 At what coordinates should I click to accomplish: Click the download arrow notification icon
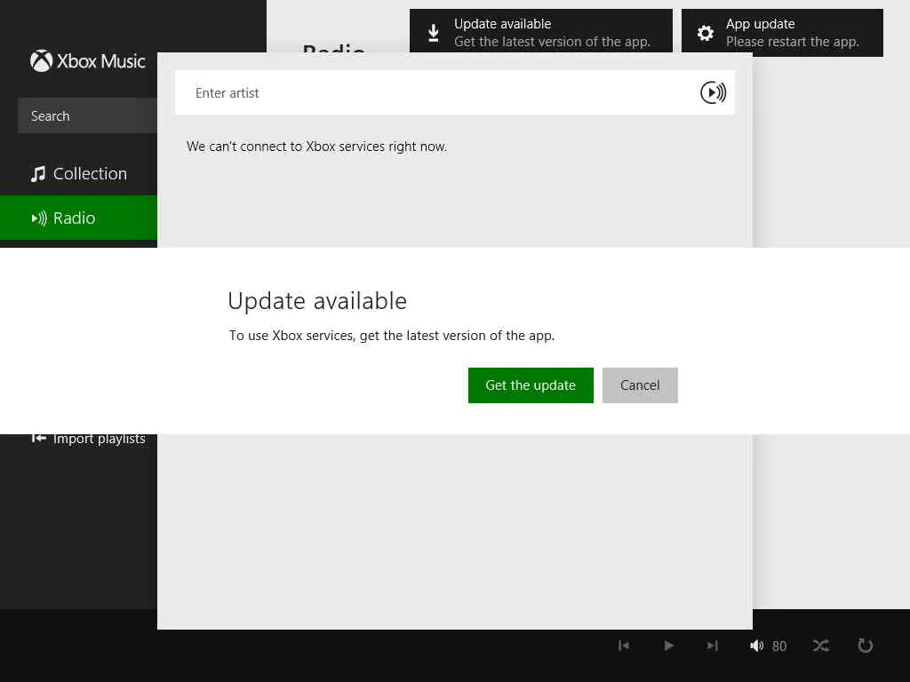[x=434, y=33]
